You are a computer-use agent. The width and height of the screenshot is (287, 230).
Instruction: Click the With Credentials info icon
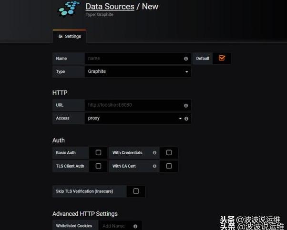pos(154,152)
